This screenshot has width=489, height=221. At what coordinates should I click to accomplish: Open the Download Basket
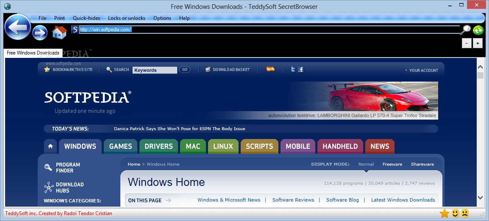pyautogui.click(x=228, y=70)
